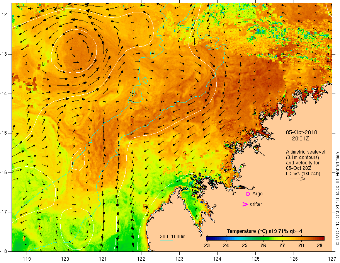Click the '-14' latitude axis label
340x263 pixels.
(x=4, y=94)
